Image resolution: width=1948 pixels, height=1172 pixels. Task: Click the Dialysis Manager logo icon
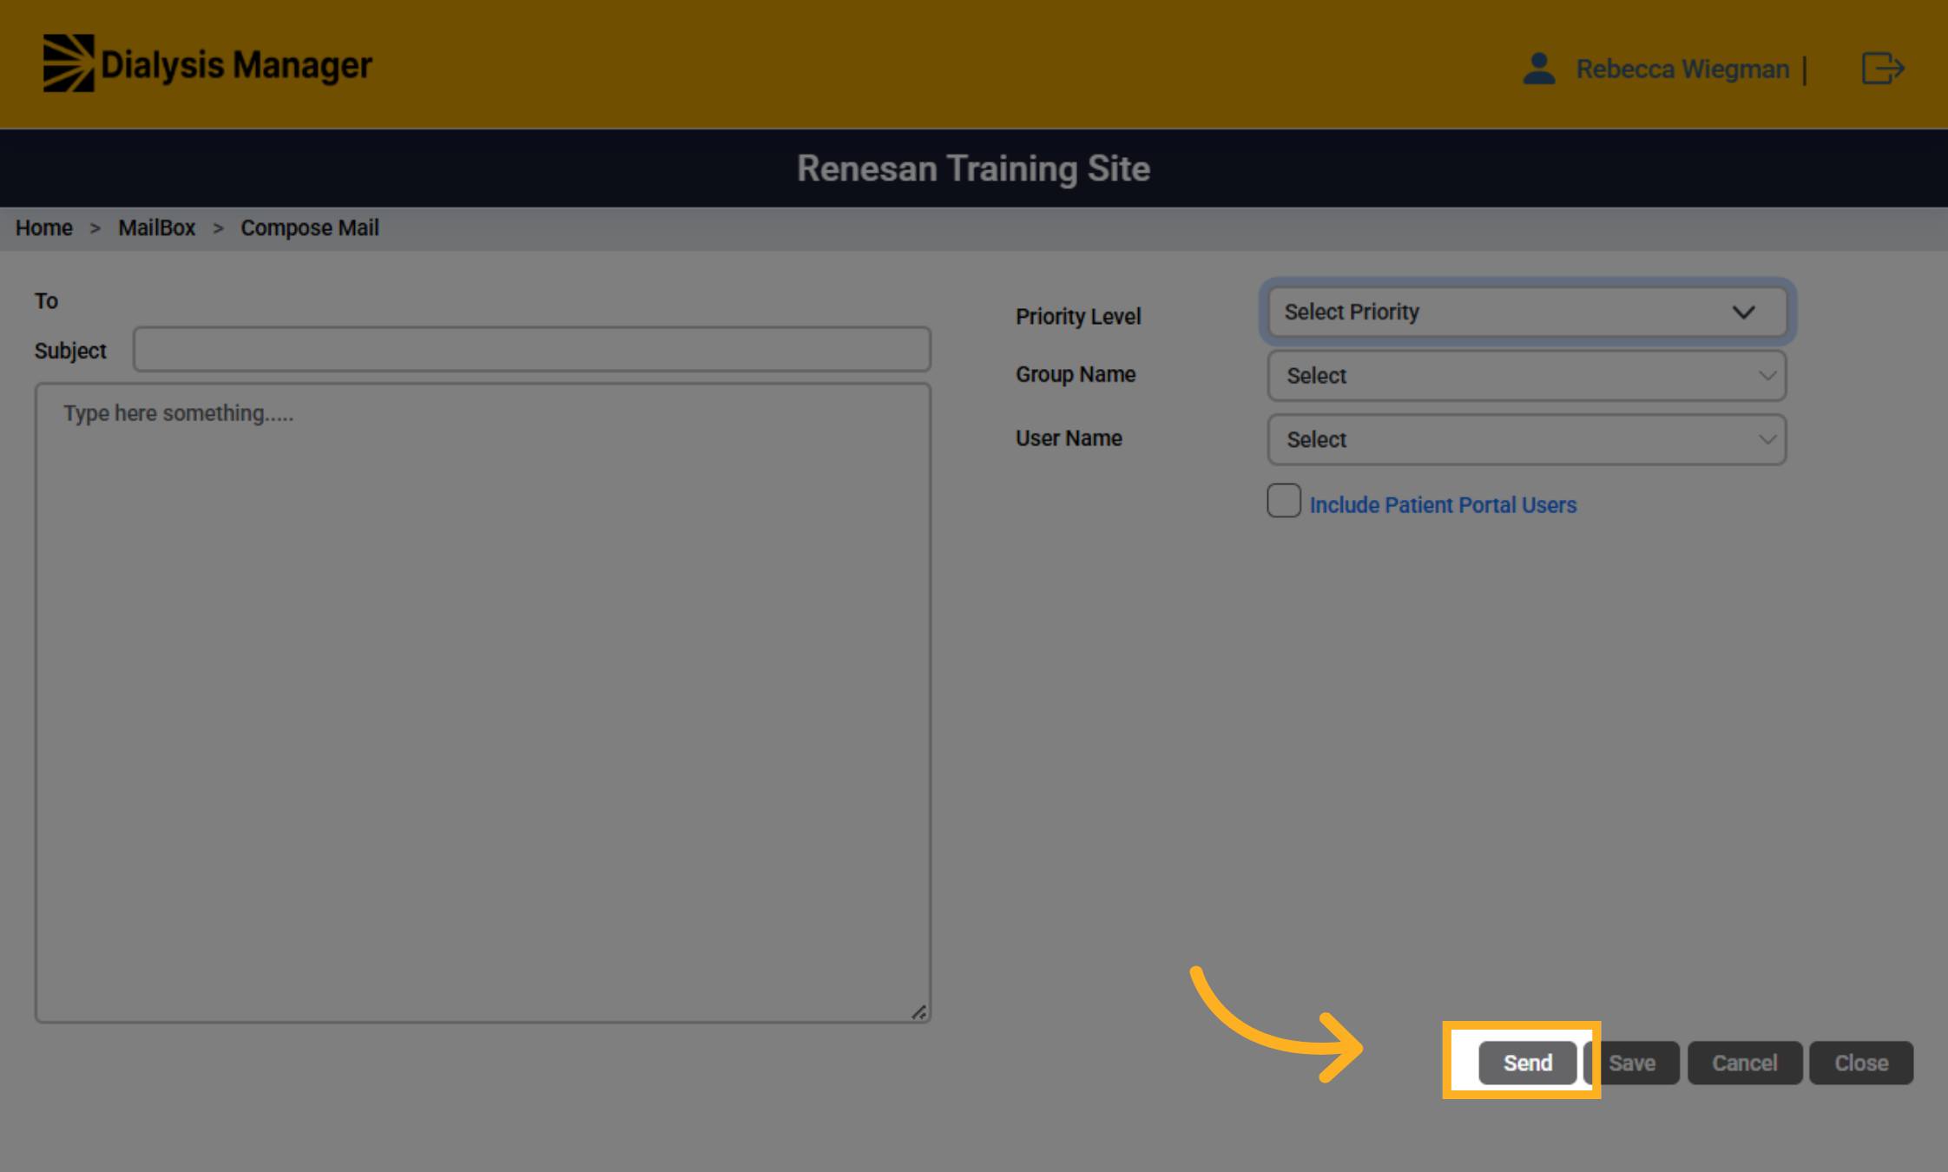69,63
